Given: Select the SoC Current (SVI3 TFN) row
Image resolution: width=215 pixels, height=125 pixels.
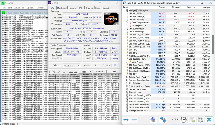Looking at the screenshot, I should pos(166,47).
